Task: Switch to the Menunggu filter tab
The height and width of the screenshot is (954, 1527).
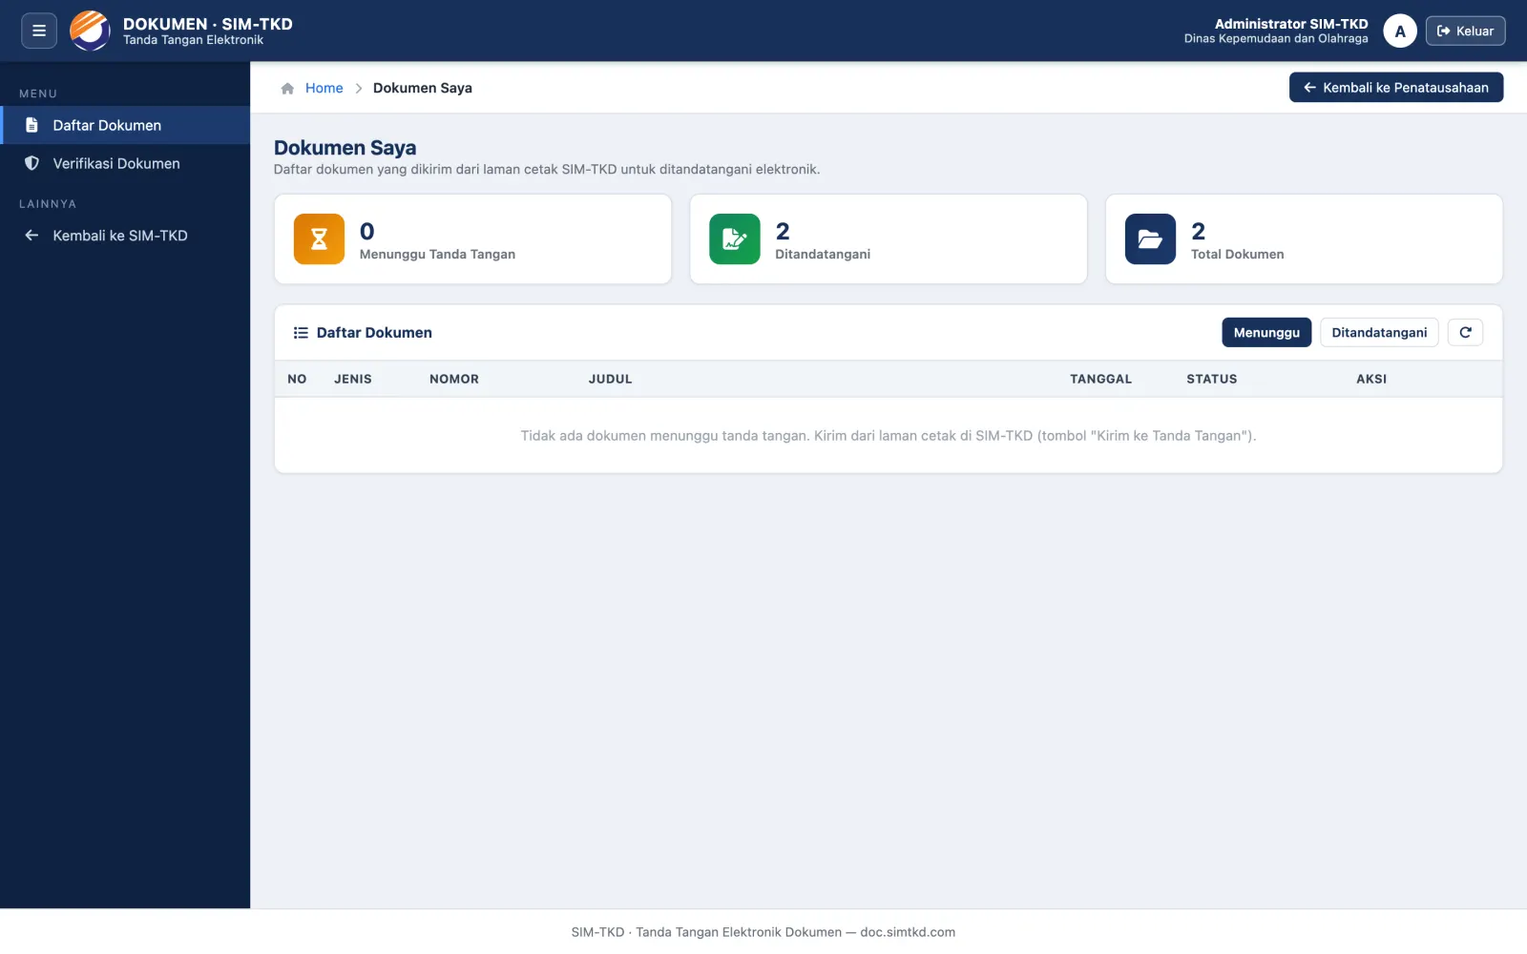Action: pos(1266,332)
